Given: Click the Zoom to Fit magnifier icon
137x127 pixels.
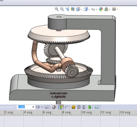Looking at the screenshot, I should coord(57,9).
